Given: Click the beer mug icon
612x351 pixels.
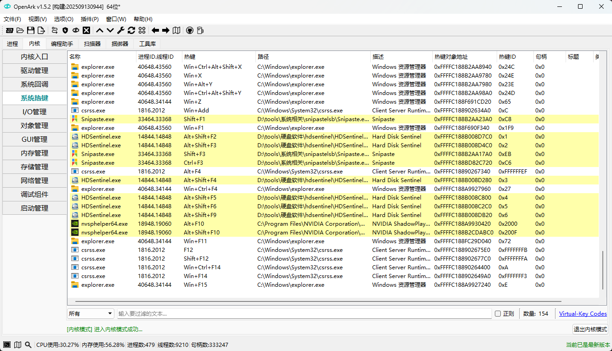Looking at the screenshot, I should (x=200, y=30).
